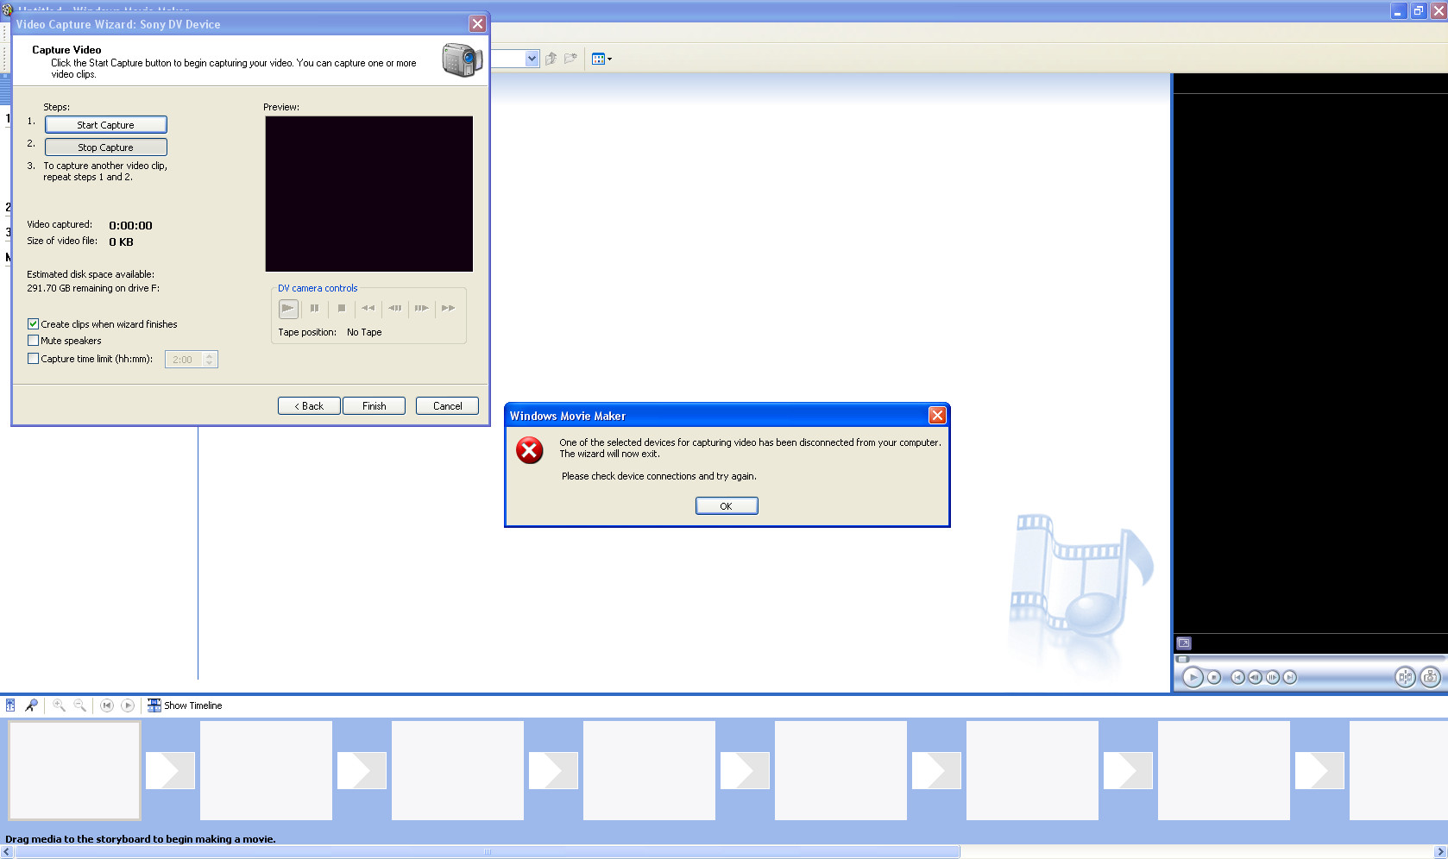This screenshot has width=1448, height=859.
Task: Go Back in the capture wizard
Action: click(x=309, y=406)
